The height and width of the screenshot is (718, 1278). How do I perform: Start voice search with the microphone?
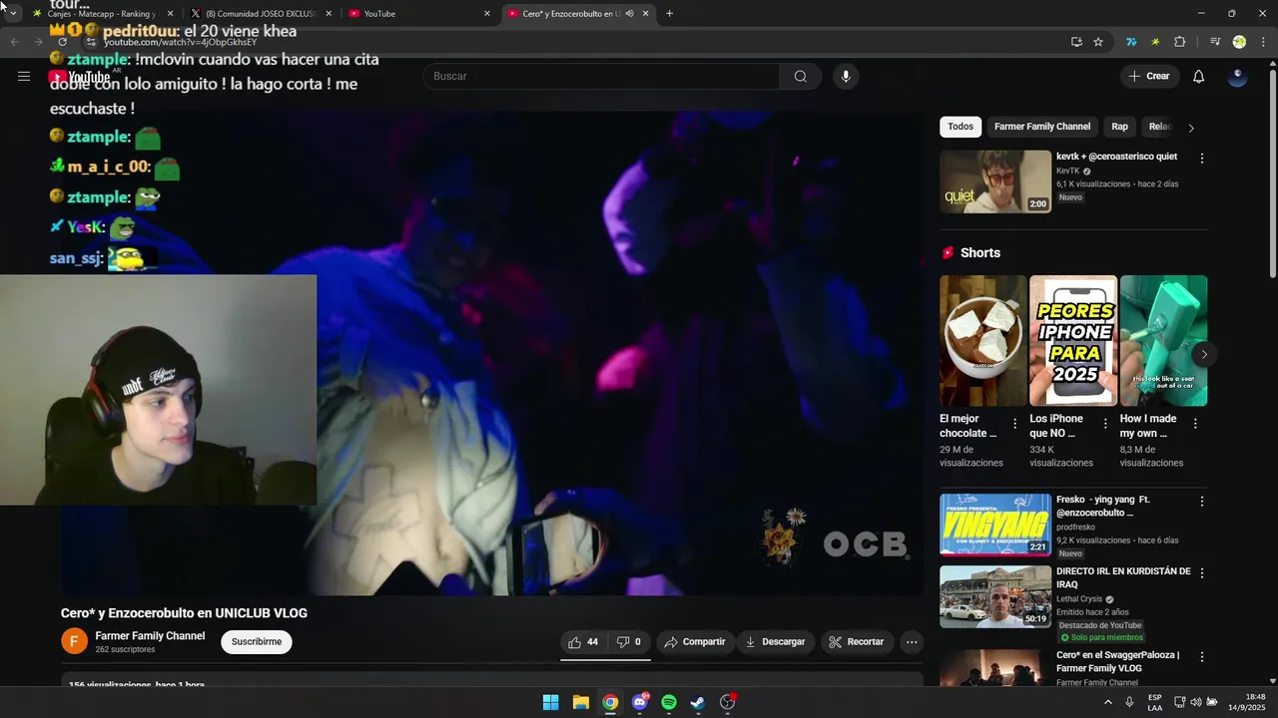846,76
